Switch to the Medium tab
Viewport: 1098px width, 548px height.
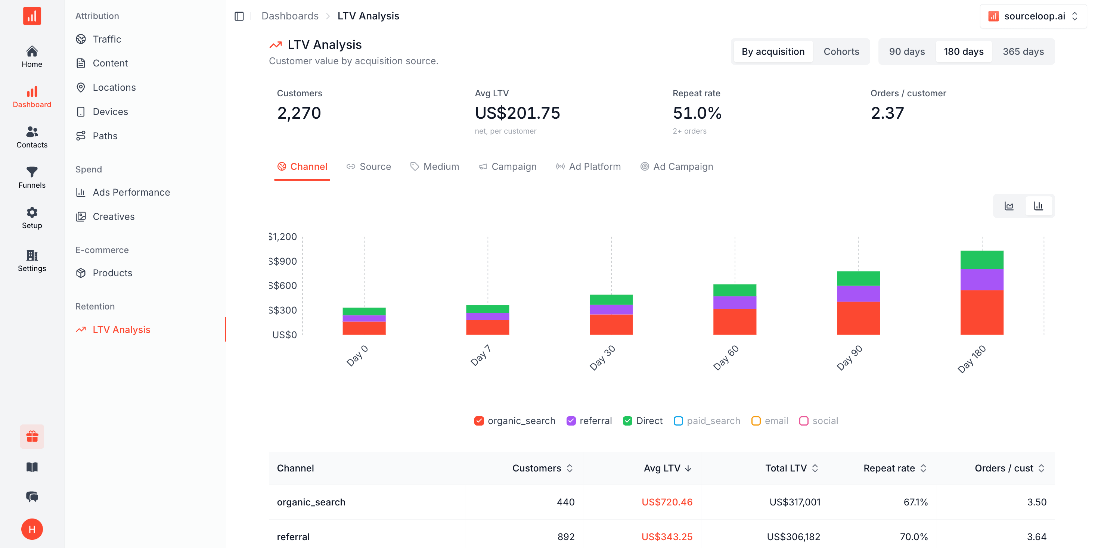click(435, 166)
